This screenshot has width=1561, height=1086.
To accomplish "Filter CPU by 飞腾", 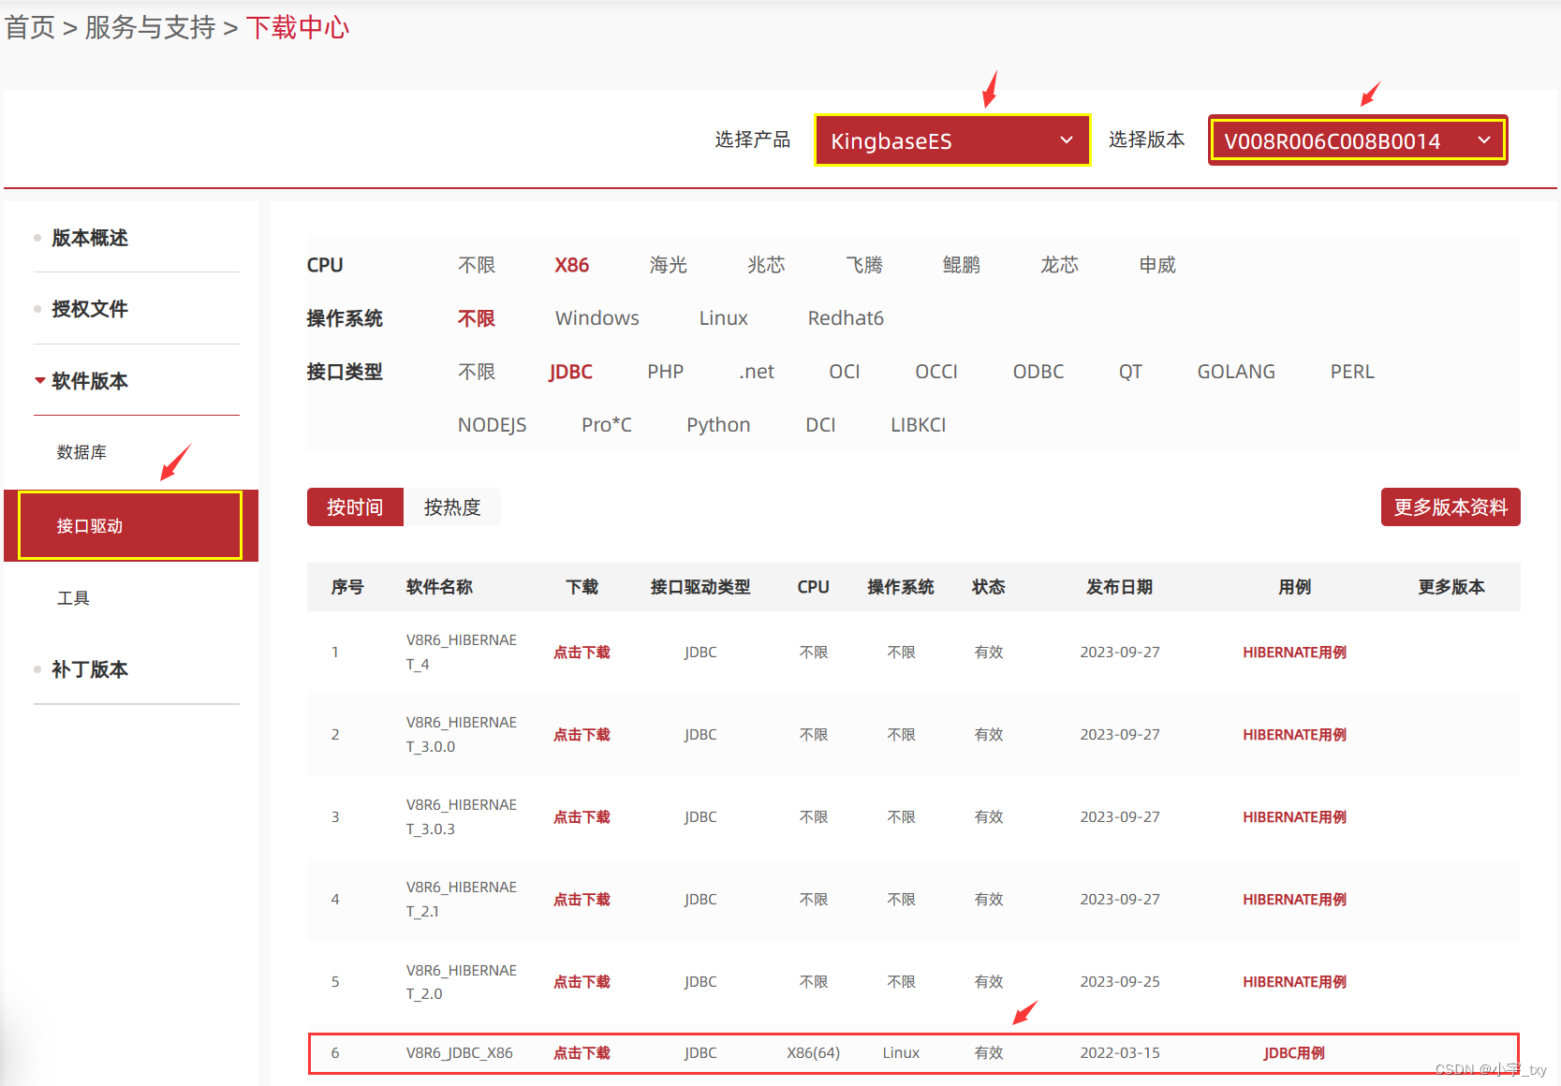I will tap(864, 265).
